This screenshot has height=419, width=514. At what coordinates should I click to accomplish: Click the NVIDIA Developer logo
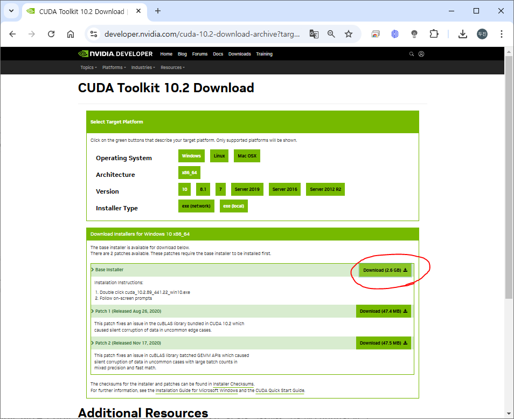(x=115, y=54)
